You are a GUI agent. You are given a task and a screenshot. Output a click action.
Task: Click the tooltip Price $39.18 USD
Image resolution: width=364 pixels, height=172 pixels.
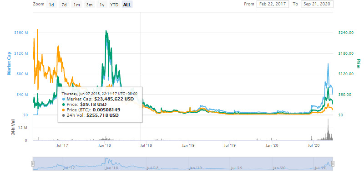(x=93, y=105)
